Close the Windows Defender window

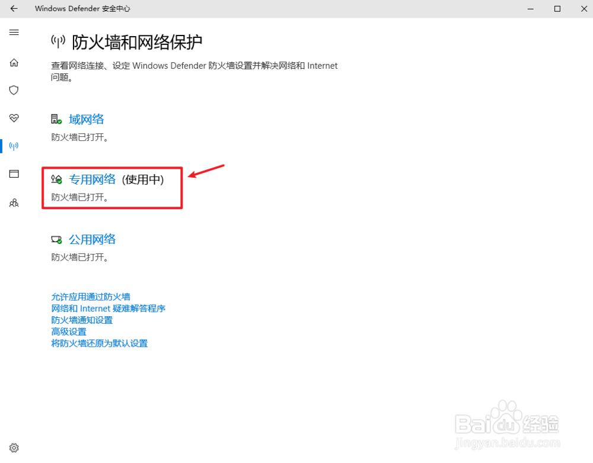[584, 9]
